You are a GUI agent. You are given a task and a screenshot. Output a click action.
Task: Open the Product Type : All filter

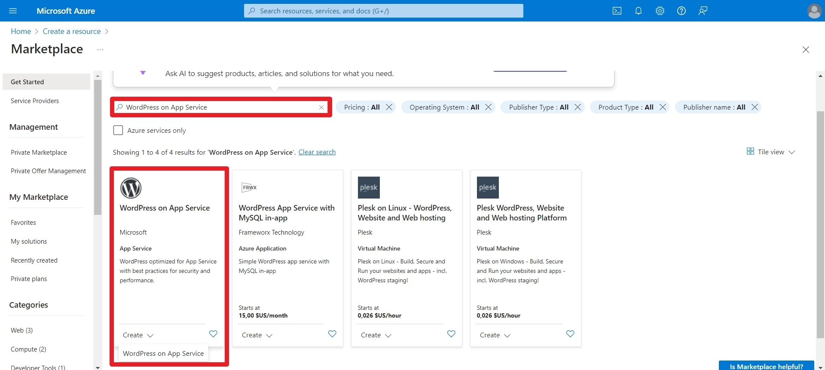pos(626,107)
